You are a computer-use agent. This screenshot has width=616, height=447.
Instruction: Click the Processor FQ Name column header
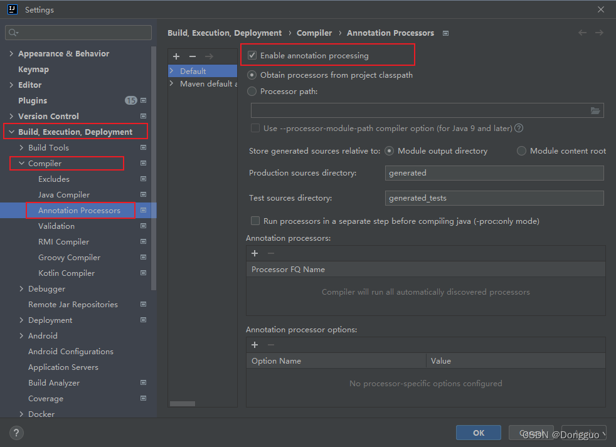click(x=426, y=269)
